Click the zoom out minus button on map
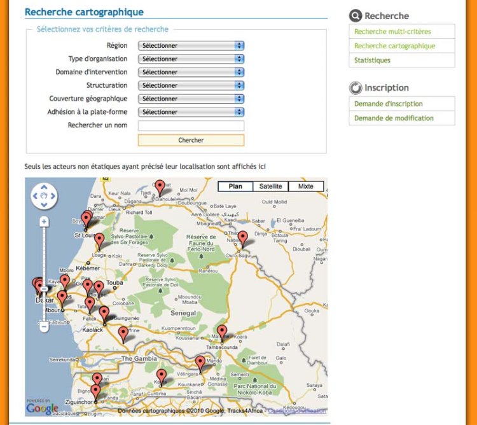The image size is (477, 425). point(44,327)
